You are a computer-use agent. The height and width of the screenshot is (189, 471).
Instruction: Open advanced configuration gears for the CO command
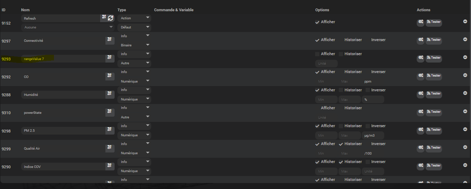tap(421, 76)
